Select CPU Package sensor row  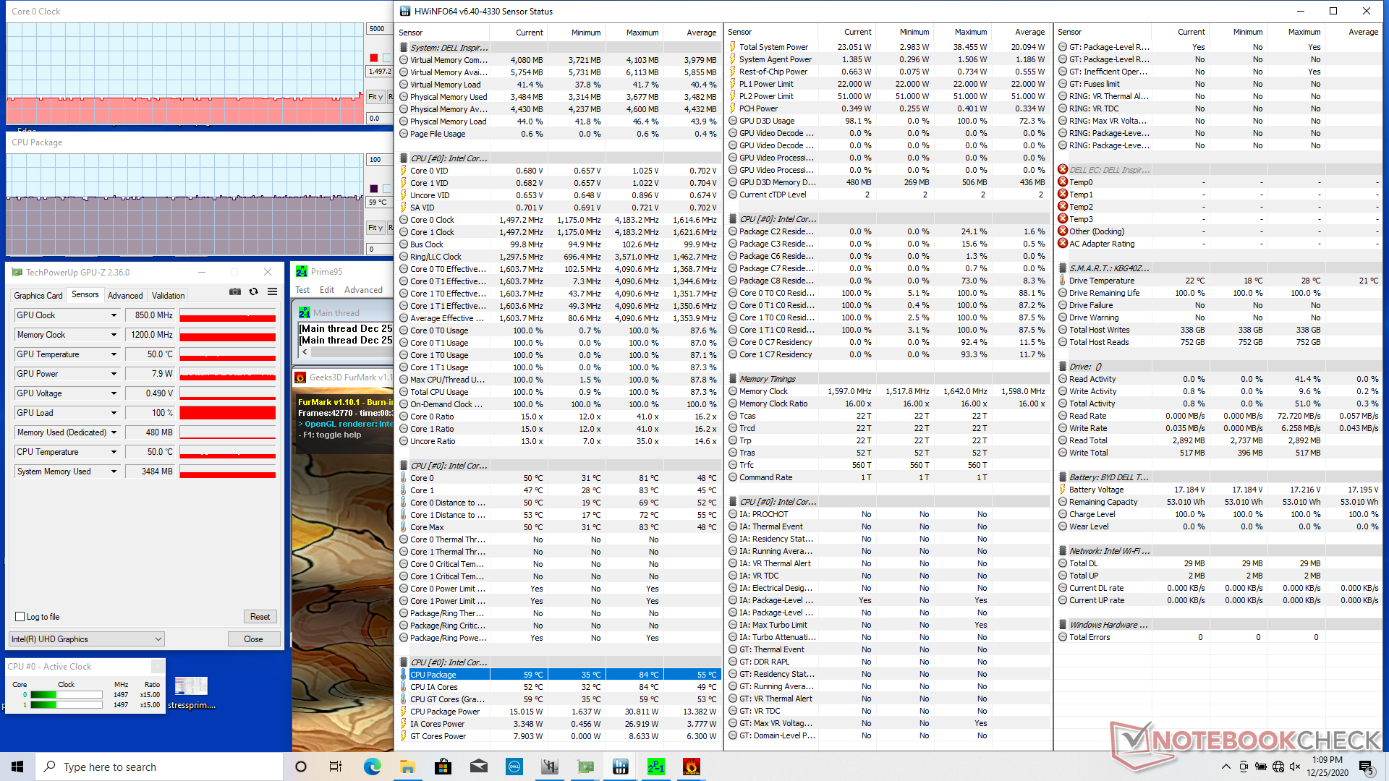click(433, 675)
